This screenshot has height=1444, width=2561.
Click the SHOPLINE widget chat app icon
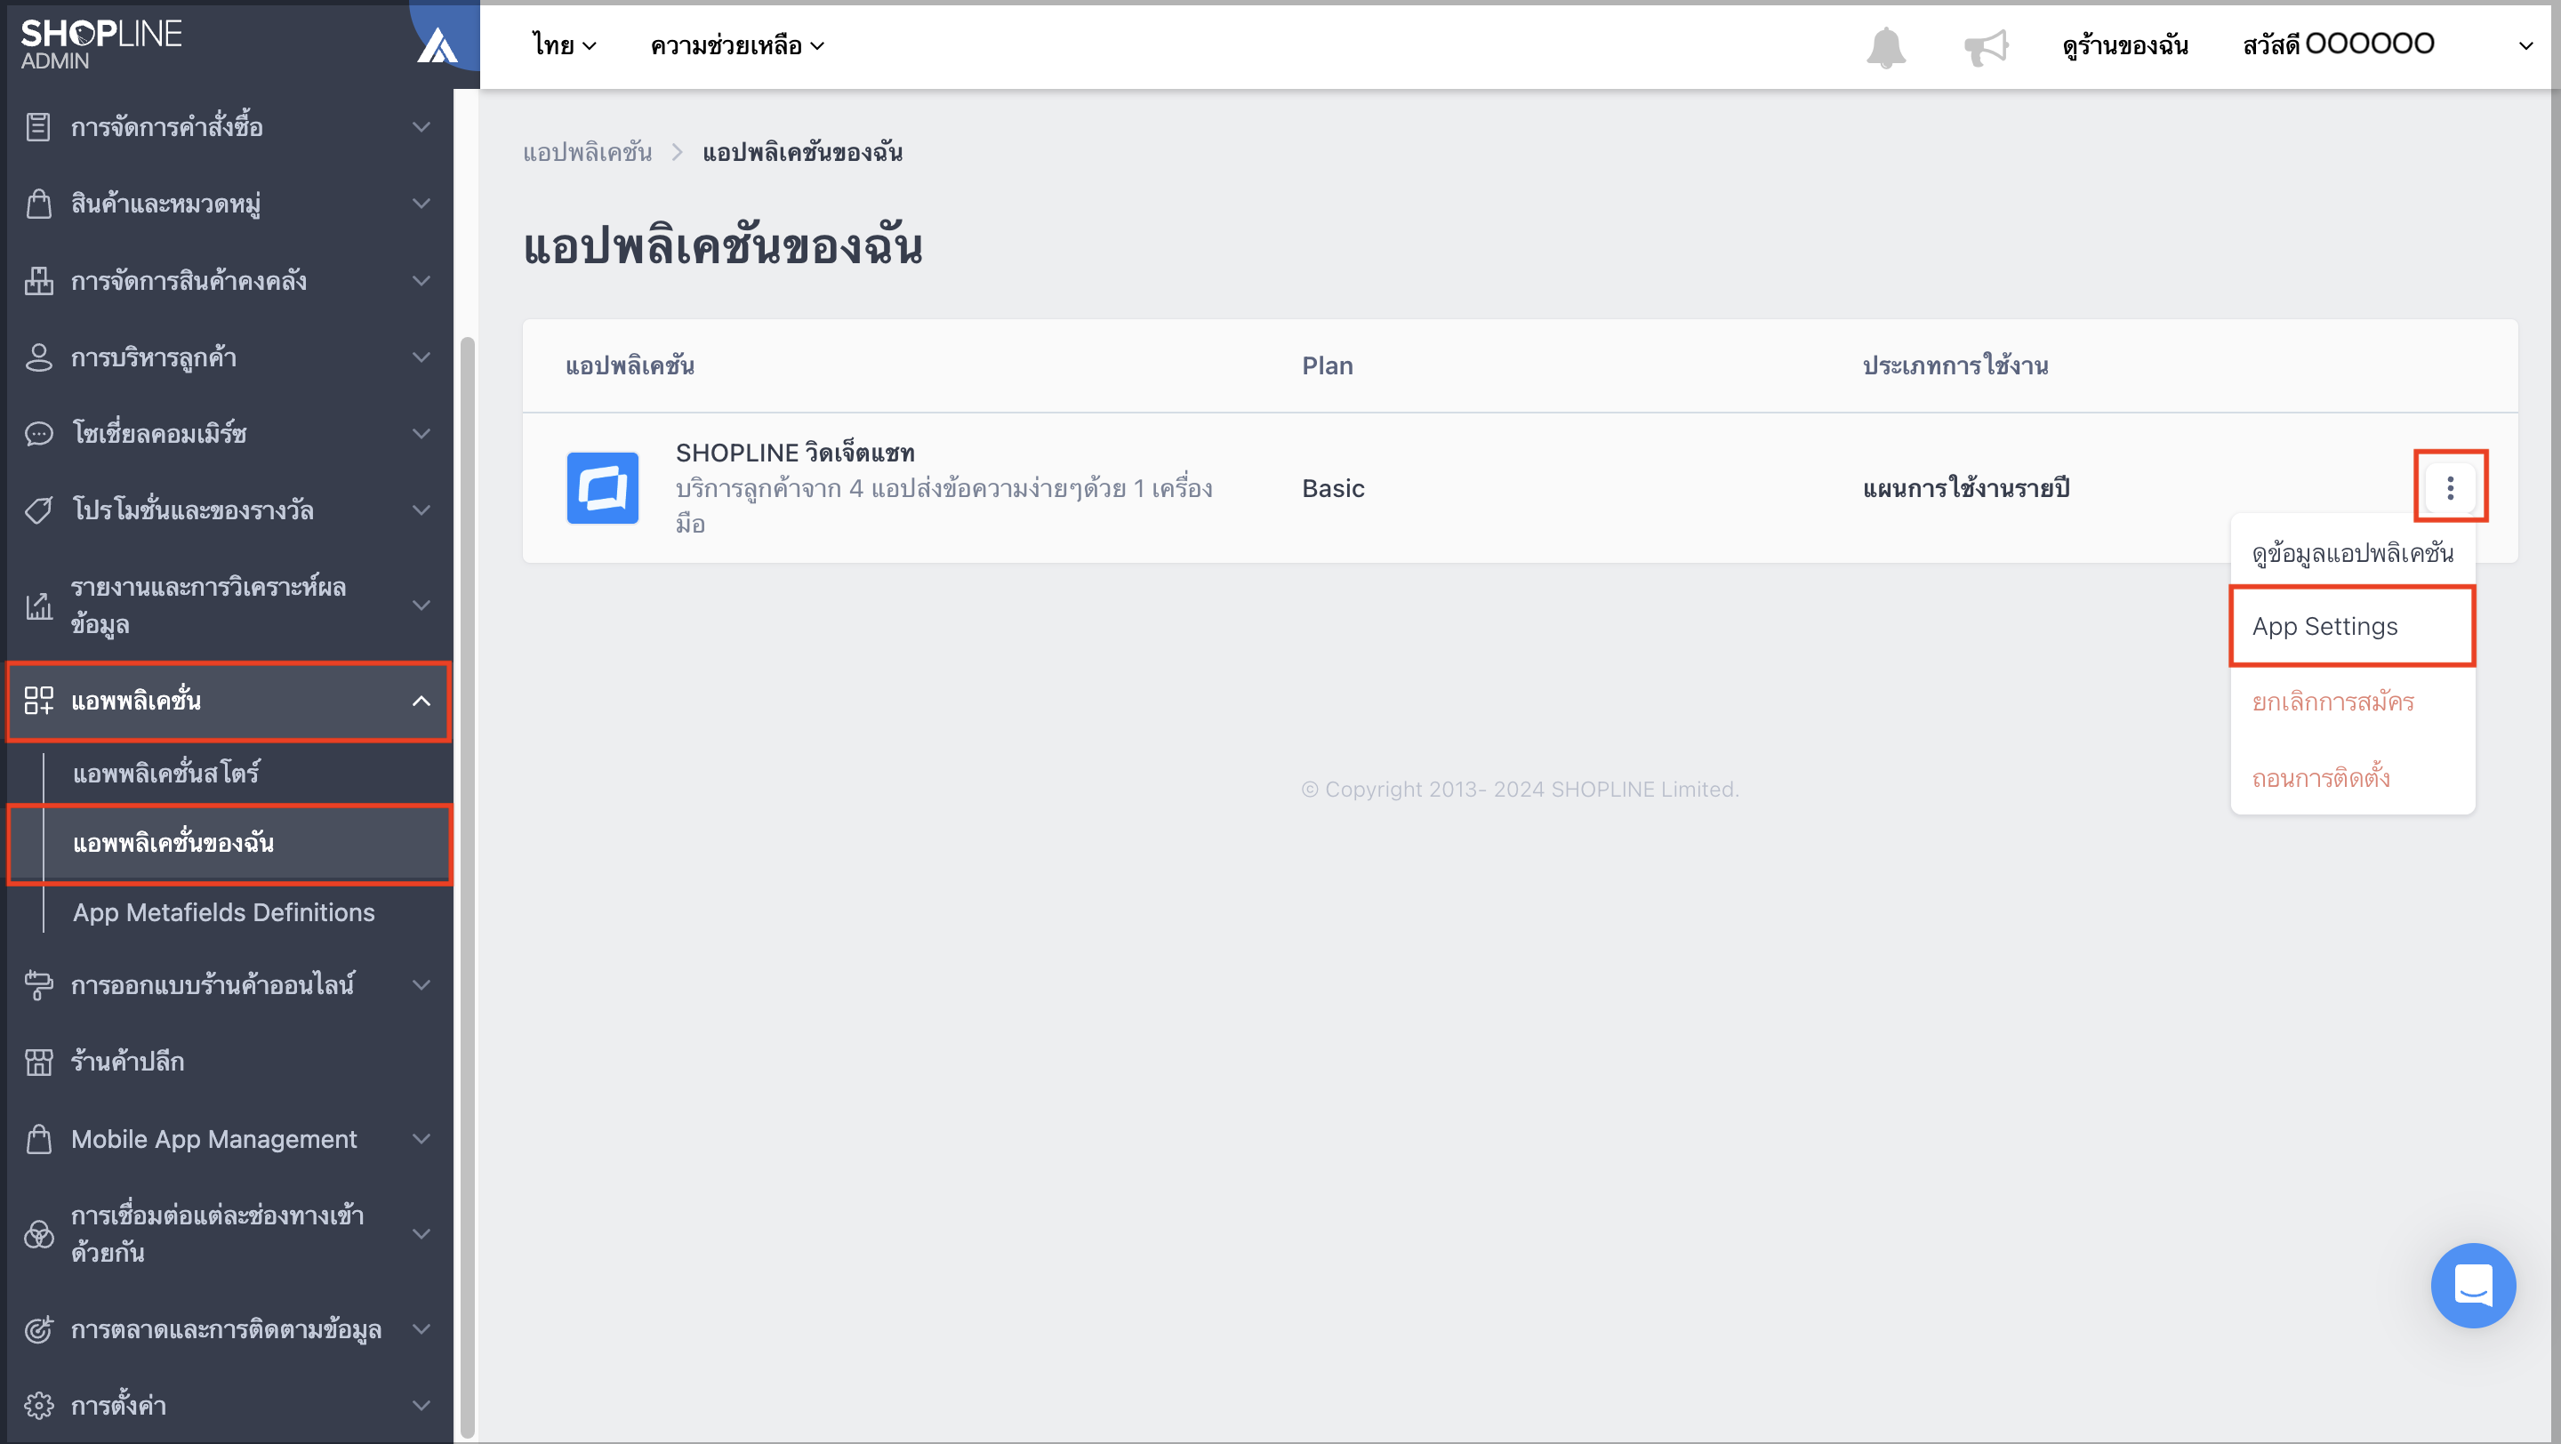coord(603,488)
